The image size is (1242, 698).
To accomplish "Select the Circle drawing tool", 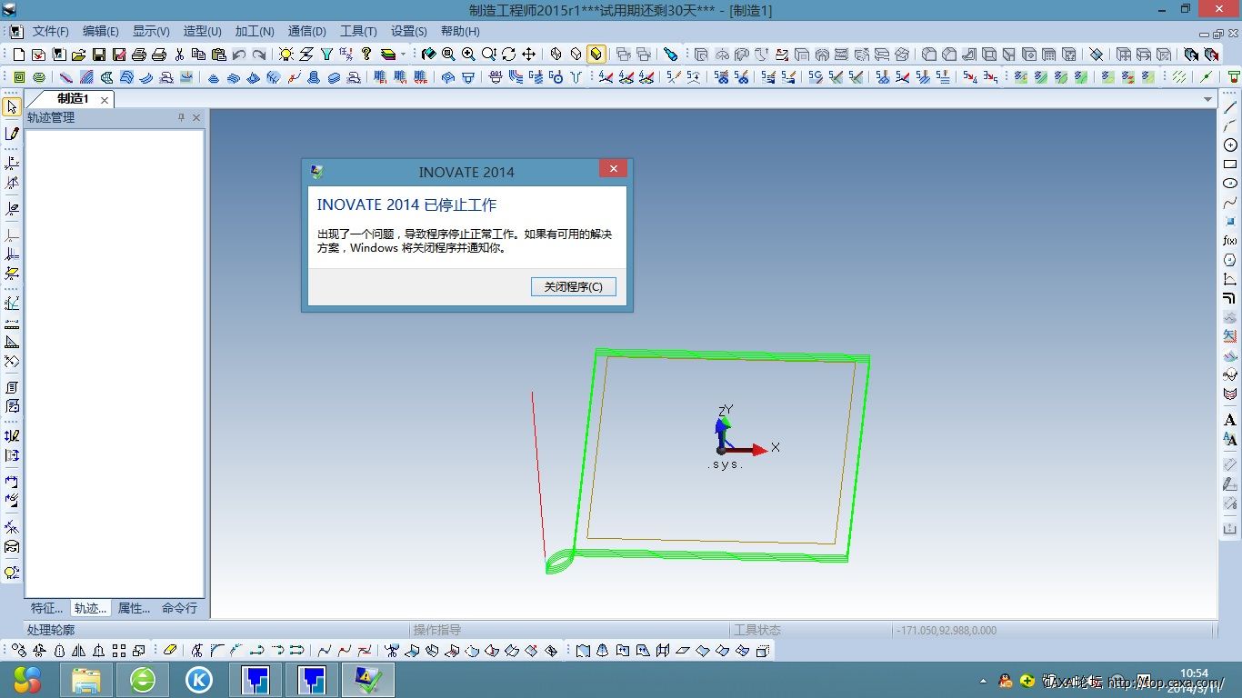I will 1230,145.
